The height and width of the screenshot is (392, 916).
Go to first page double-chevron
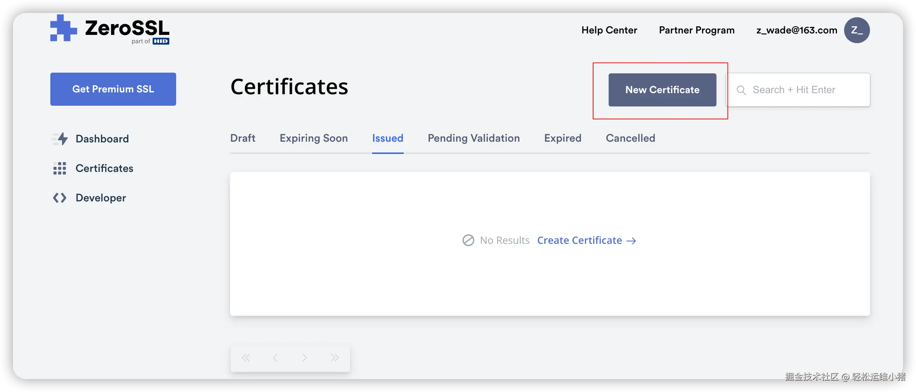pyautogui.click(x=246, y=358)
